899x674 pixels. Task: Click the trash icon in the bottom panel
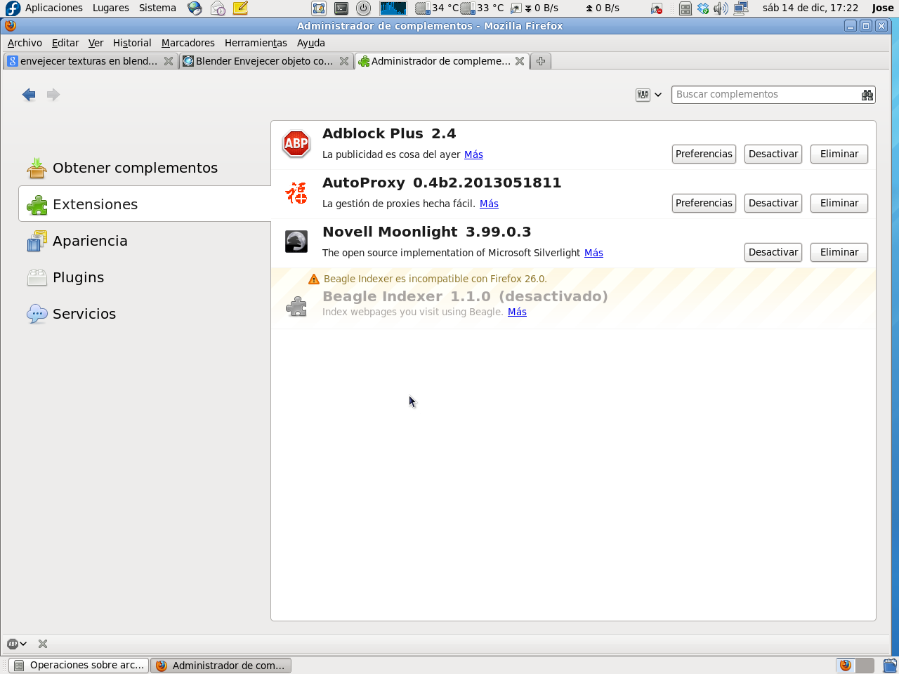(890, 665)
